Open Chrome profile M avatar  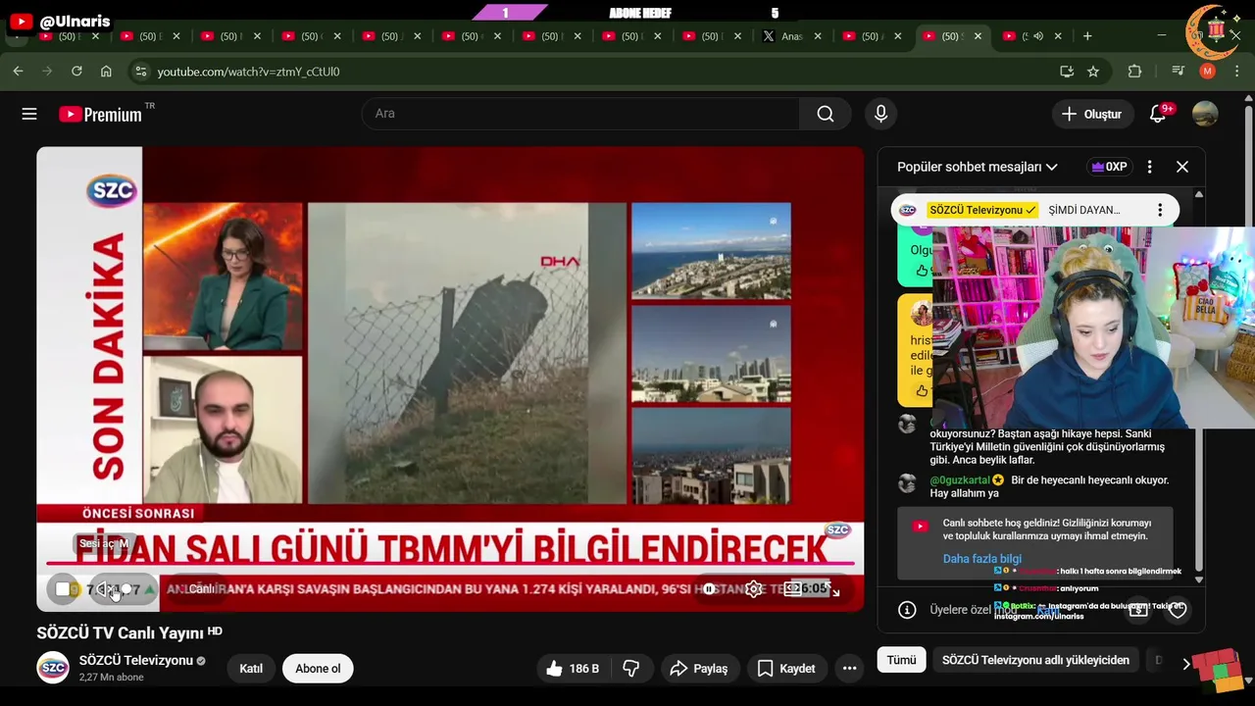1208,72
